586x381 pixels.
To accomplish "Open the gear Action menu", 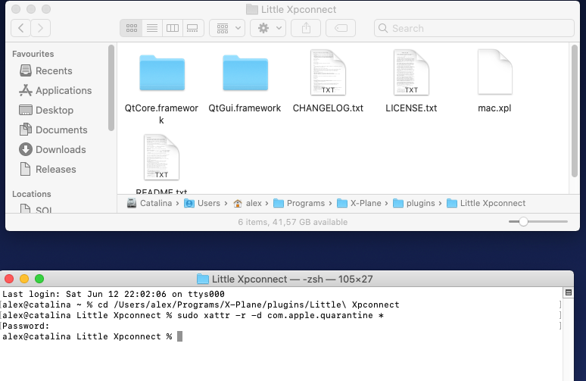I will click(x=268, y=28).
